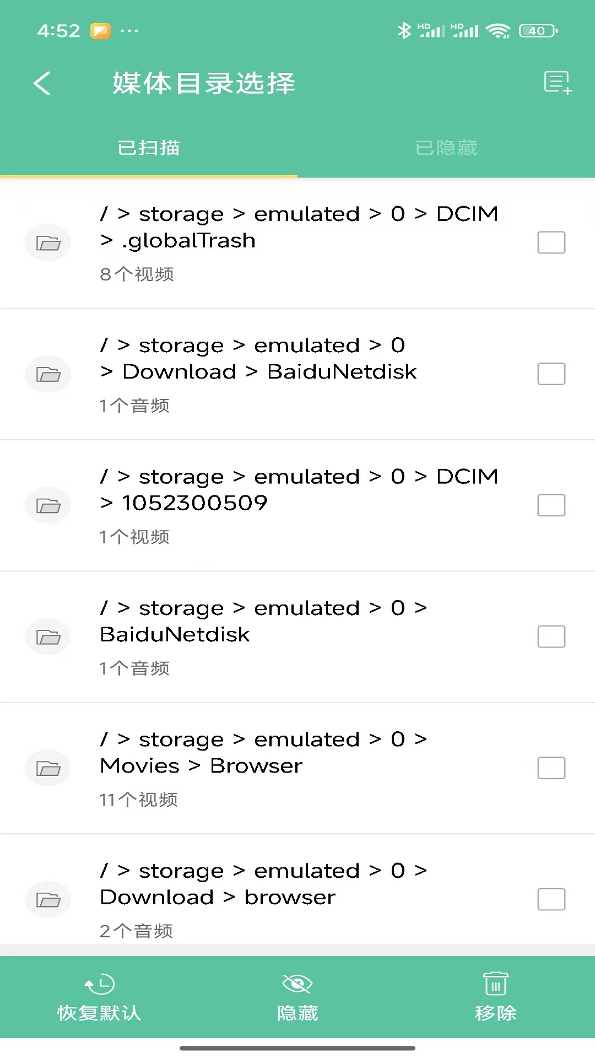This screenshot has width=595, height=1058.
Task: Tap folder icon beside .globalTrash
Action: point(48,242)
